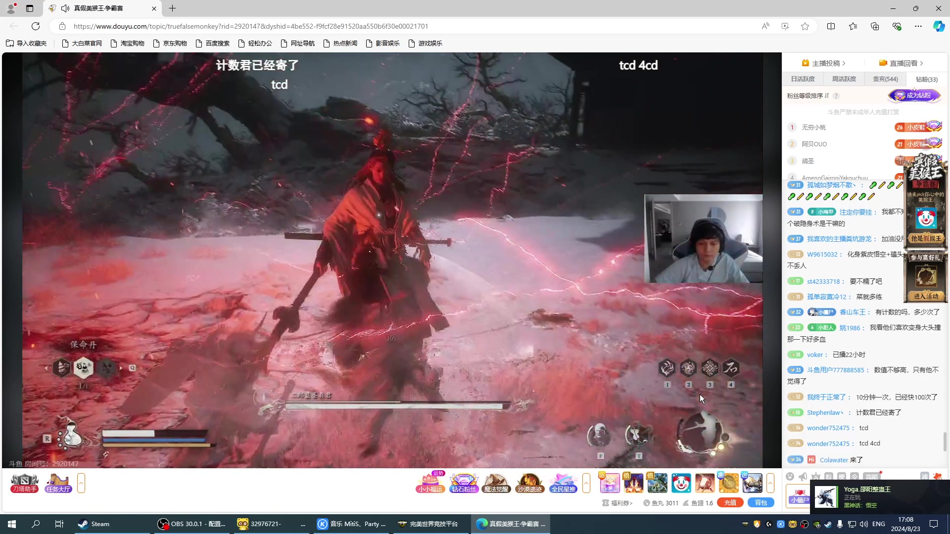Switch to the 钻粉(33) tab
Image resolution: width=950 pixels, height=534 pixels.
click(927, 79)
